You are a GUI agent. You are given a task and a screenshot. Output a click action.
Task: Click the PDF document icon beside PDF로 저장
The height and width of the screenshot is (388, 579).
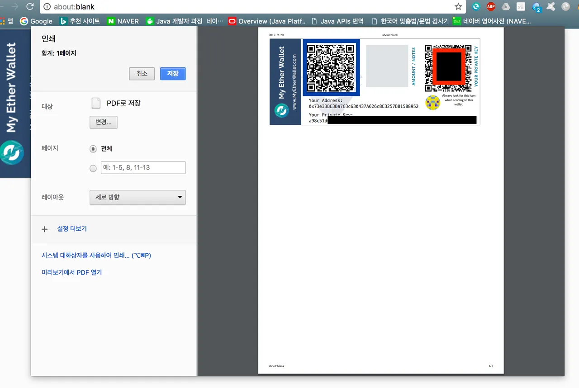point(96,103)
